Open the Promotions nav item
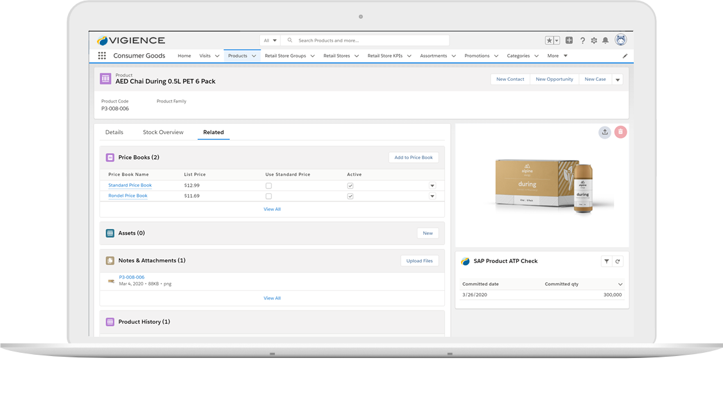Viewport: 723px width, 417px height. click(477, 56)
